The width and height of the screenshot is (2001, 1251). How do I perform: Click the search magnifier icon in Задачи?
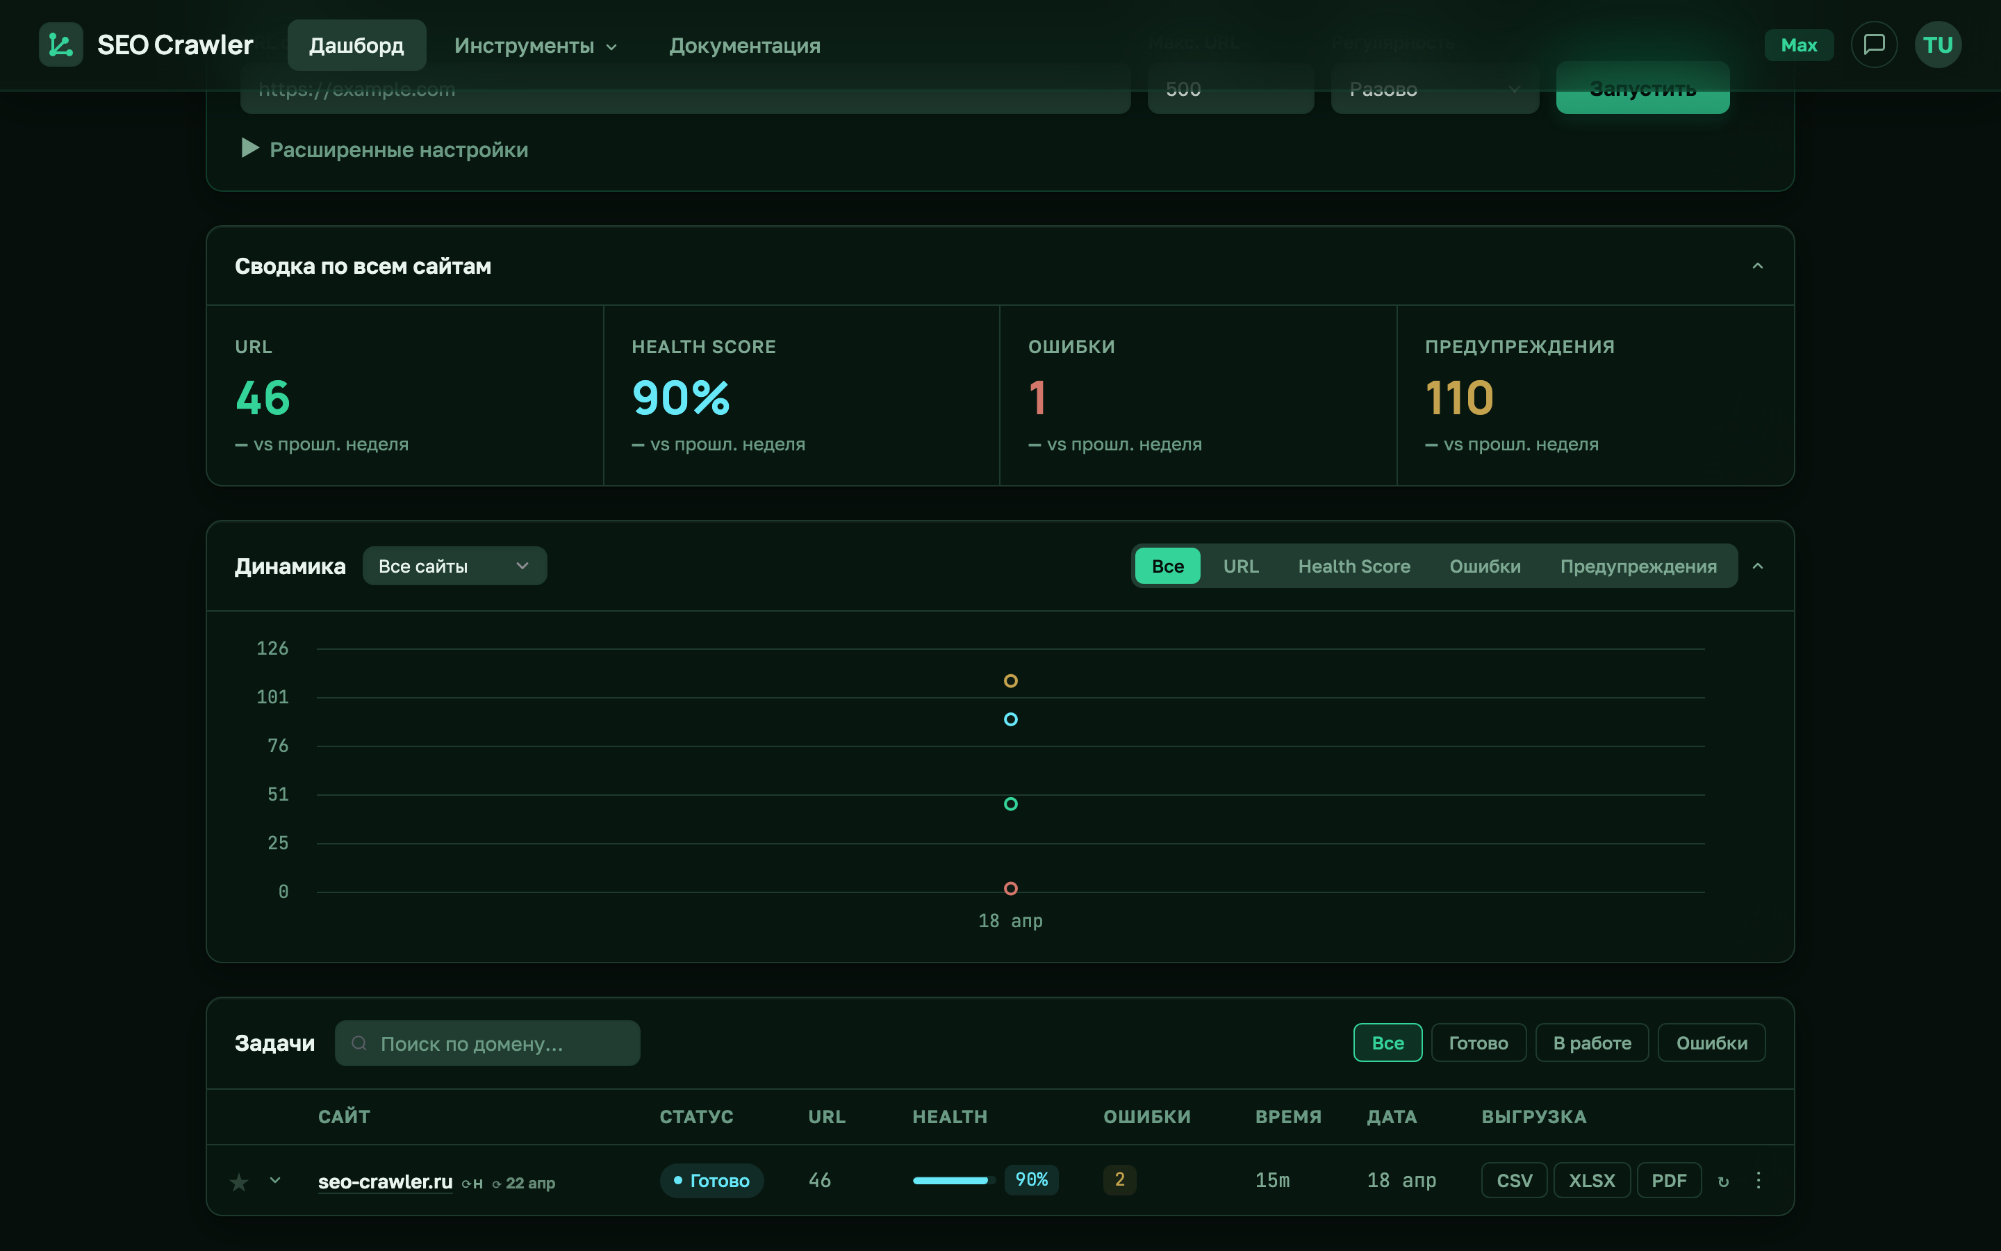[x=359, y=1043]
